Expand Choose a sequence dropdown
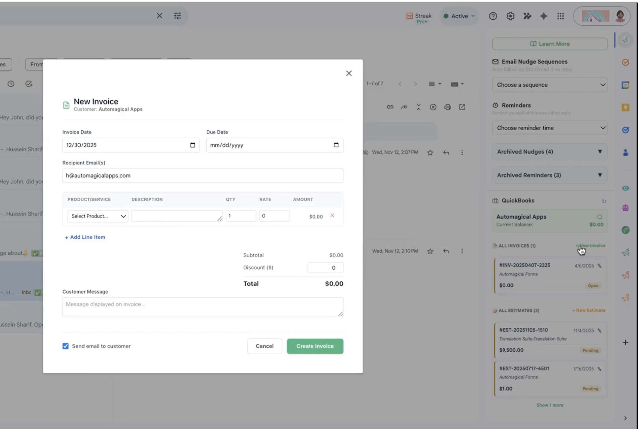Viewport: 638px width, 429px height. pyautogui.click(x=550, y=85)
